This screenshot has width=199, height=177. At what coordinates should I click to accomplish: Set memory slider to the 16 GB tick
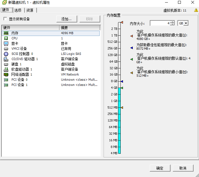[119, 75]
